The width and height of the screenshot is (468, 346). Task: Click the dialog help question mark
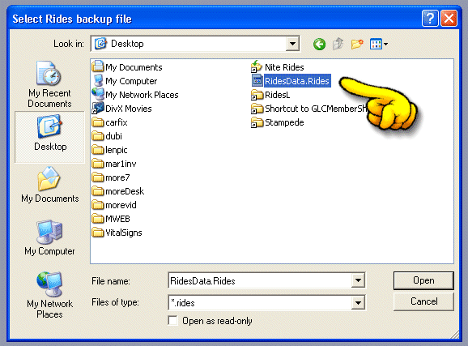click(x=430, y=19)
